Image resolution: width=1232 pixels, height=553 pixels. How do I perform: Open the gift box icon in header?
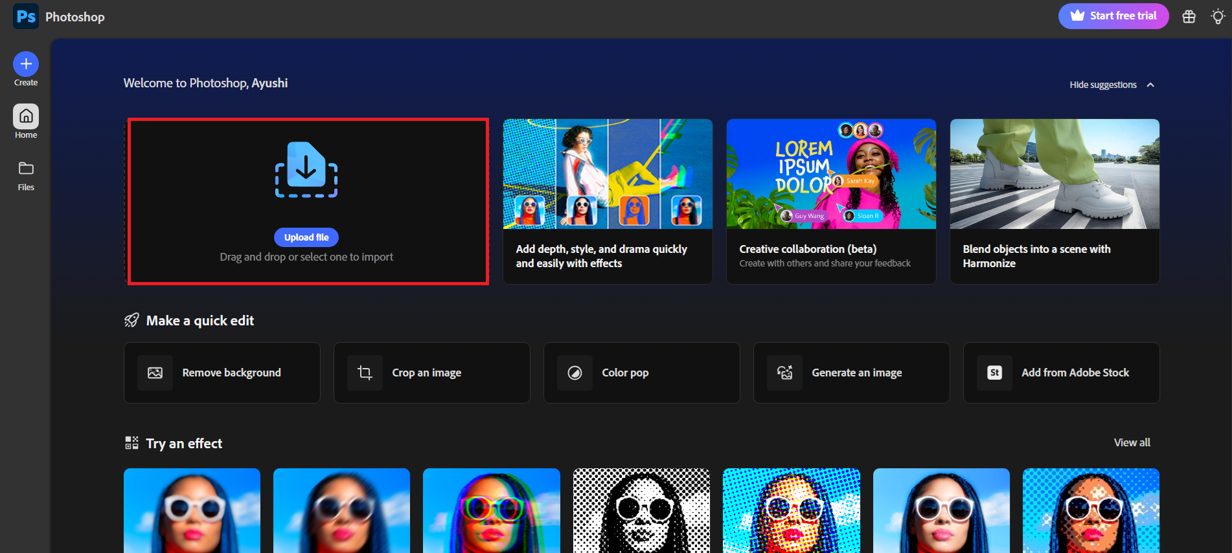pos(1189,17)
